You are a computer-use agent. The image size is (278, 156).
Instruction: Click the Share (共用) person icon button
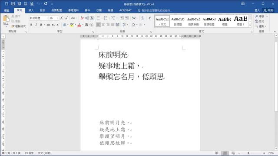coord(268,10)
